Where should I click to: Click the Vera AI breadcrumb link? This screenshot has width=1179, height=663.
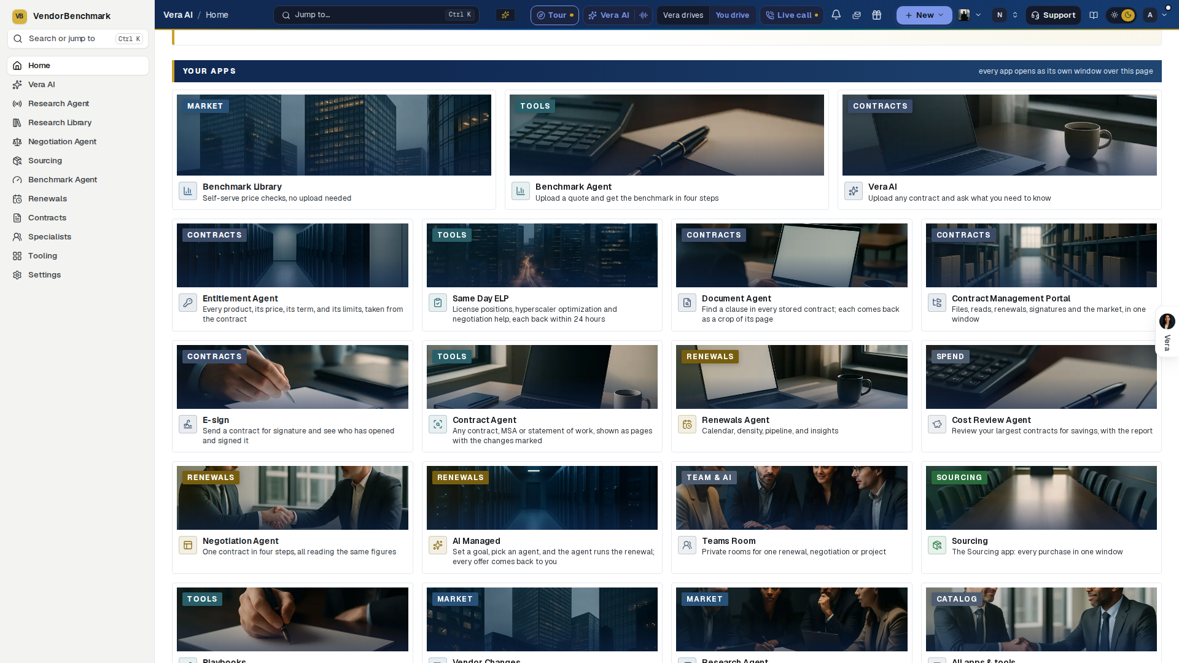point(178,15)
